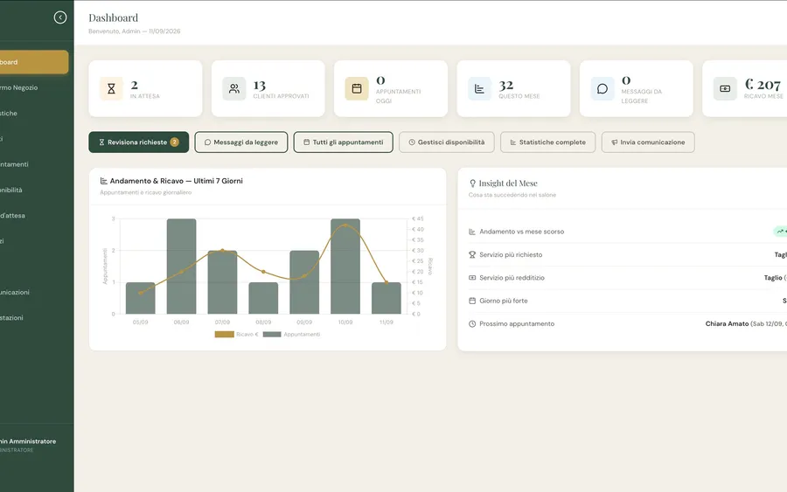Click the Insight del Mese heading
Image resolution: width=787 pixels, height=492 pixels.
(508, 184)
